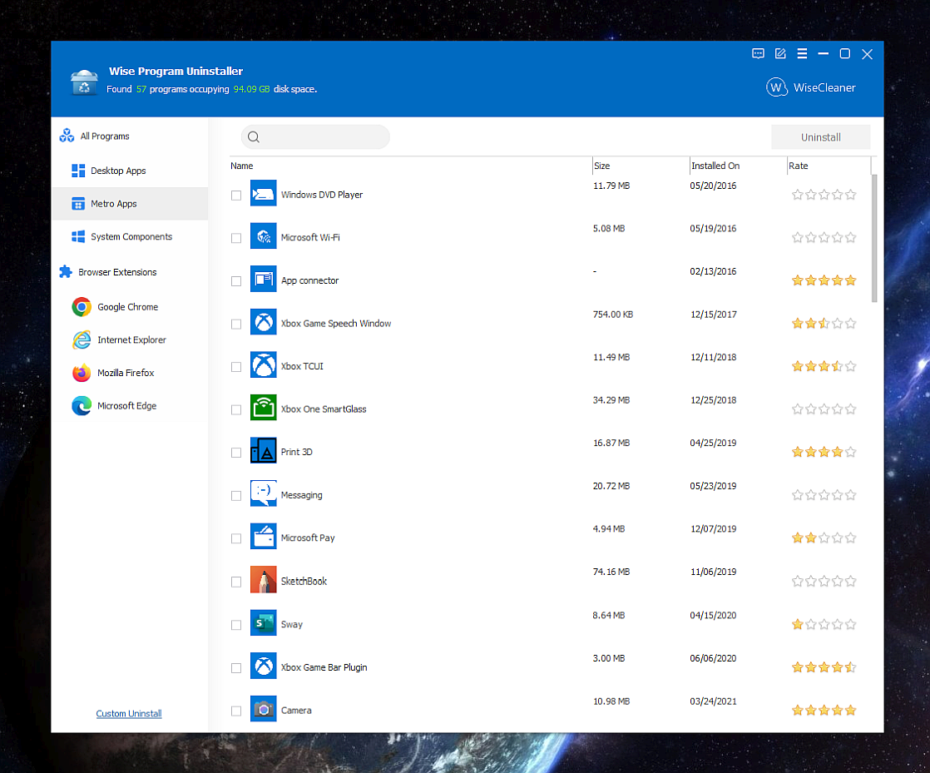The image size is (930, 773).
Task: Check the SketchBook checkbox
Action: 236,582
